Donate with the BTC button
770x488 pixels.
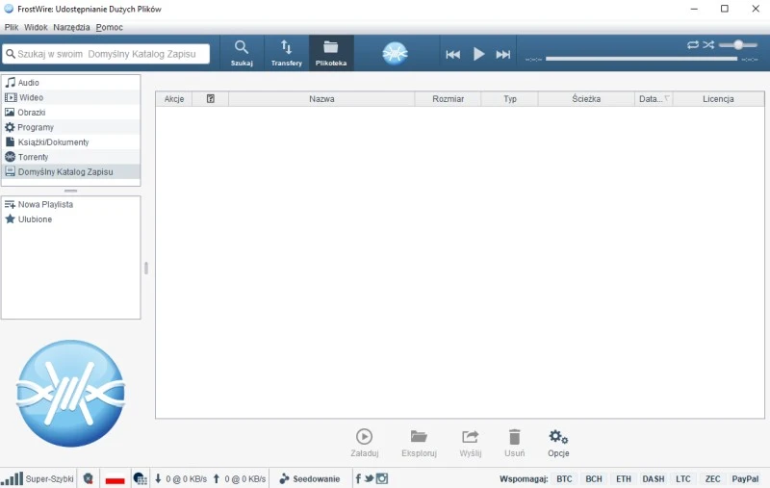click(564, 478)
